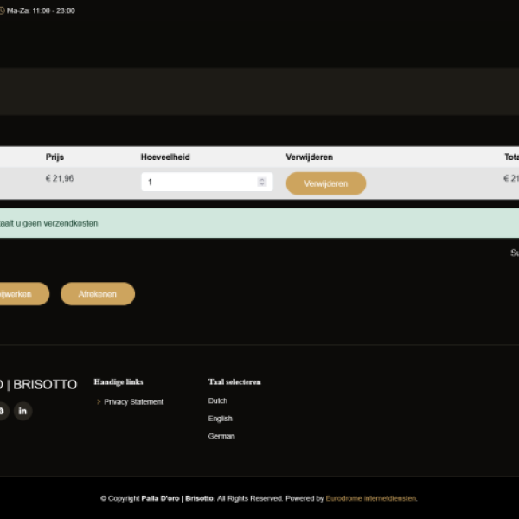
Task: Open the Privacy Statement link
Action: [x=133, y=402]
